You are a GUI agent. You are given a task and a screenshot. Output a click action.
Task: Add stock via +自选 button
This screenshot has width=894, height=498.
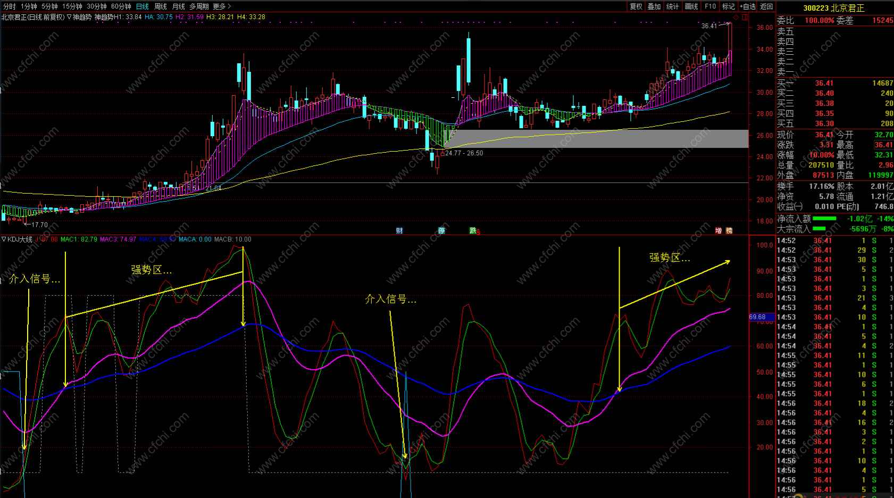pos(748,6)
